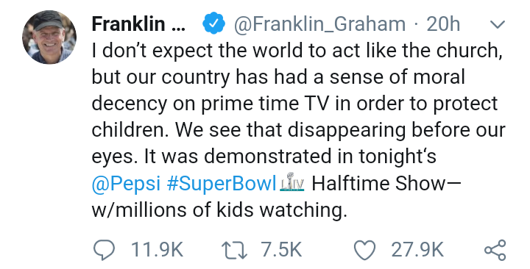530x269 pixels.
Task: Open the truncated 'Franklin ...' display name
Action: (138, 24)
